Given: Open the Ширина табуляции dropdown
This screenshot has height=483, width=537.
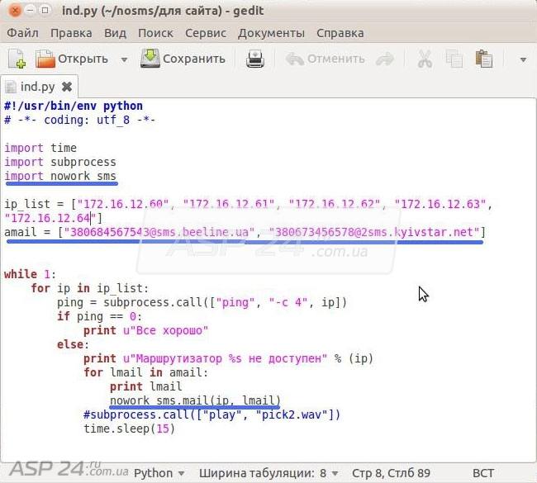Looking at the screenshot, I should (x=268, y=473).
